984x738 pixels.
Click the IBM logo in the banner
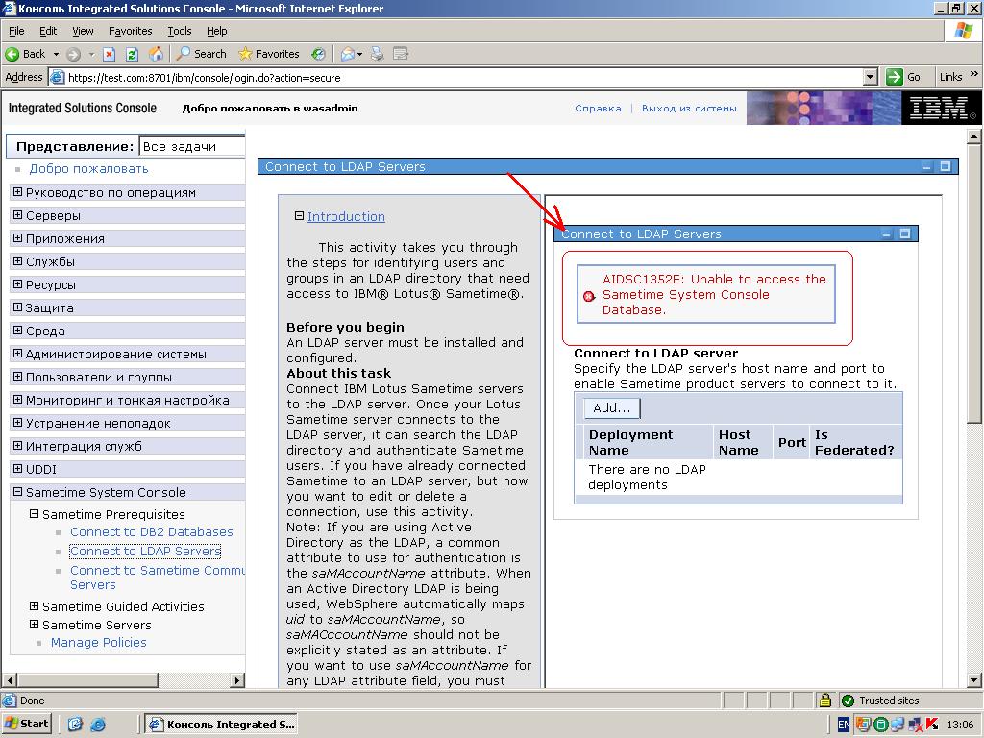942,108
